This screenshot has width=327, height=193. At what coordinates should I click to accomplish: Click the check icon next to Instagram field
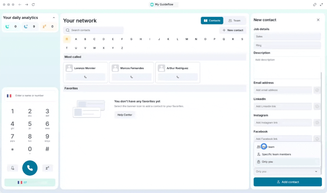[317, 123]
